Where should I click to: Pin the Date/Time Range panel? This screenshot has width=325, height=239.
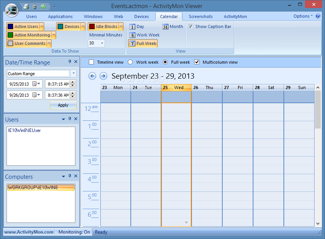(x=70, y=62)
